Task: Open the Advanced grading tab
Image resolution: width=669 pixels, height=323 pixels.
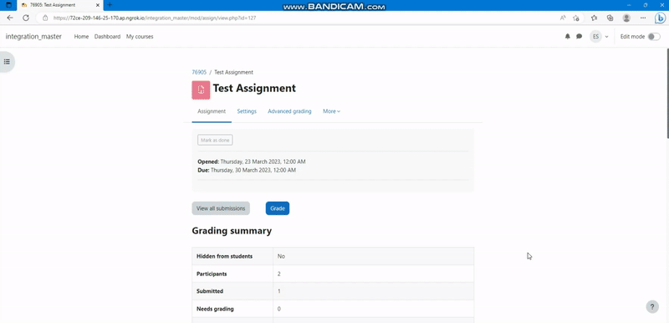Action: (289, 111)
